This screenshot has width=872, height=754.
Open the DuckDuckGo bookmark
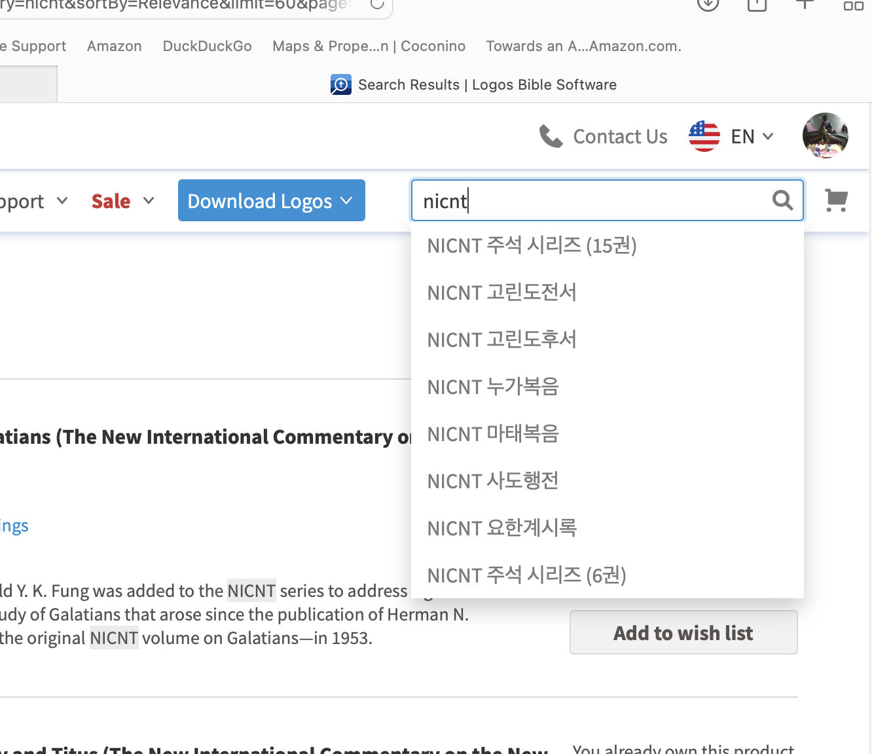tap(208, 46)
